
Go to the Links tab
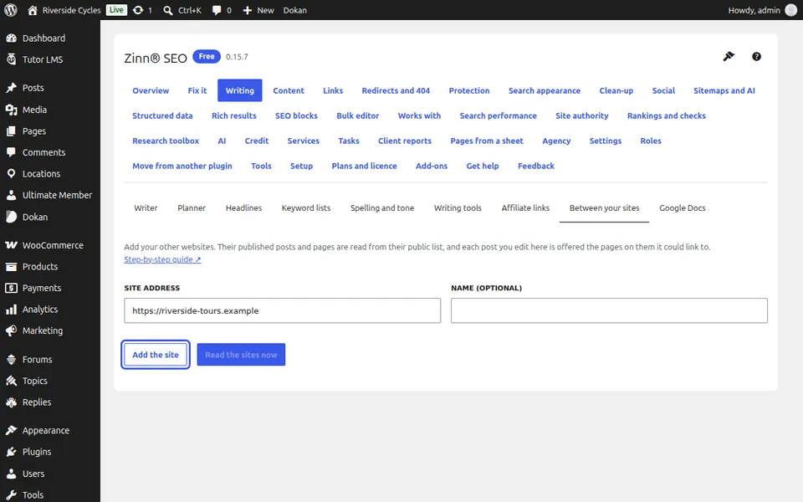[x=333, y=90]
